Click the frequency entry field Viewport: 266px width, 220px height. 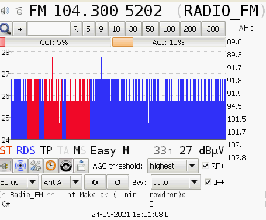coord(49,29)
